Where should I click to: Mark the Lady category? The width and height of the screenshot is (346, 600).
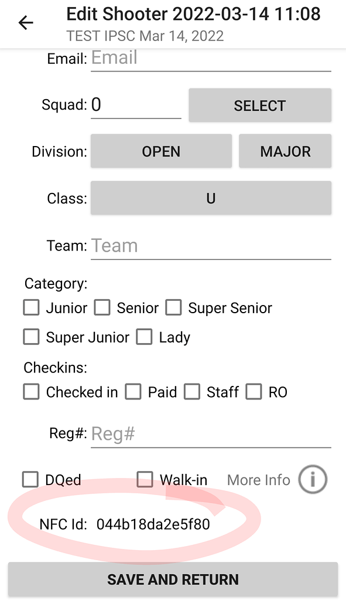pos(144,337)
